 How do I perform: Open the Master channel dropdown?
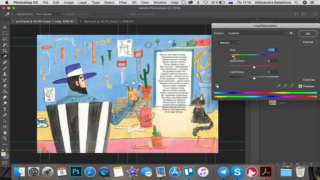[229, 43]
